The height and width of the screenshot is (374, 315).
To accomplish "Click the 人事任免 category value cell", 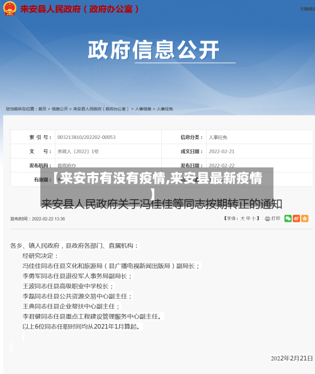I will coord(260,137).
